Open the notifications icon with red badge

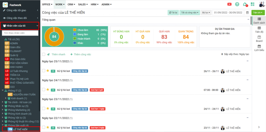click(x=245, y=4)
